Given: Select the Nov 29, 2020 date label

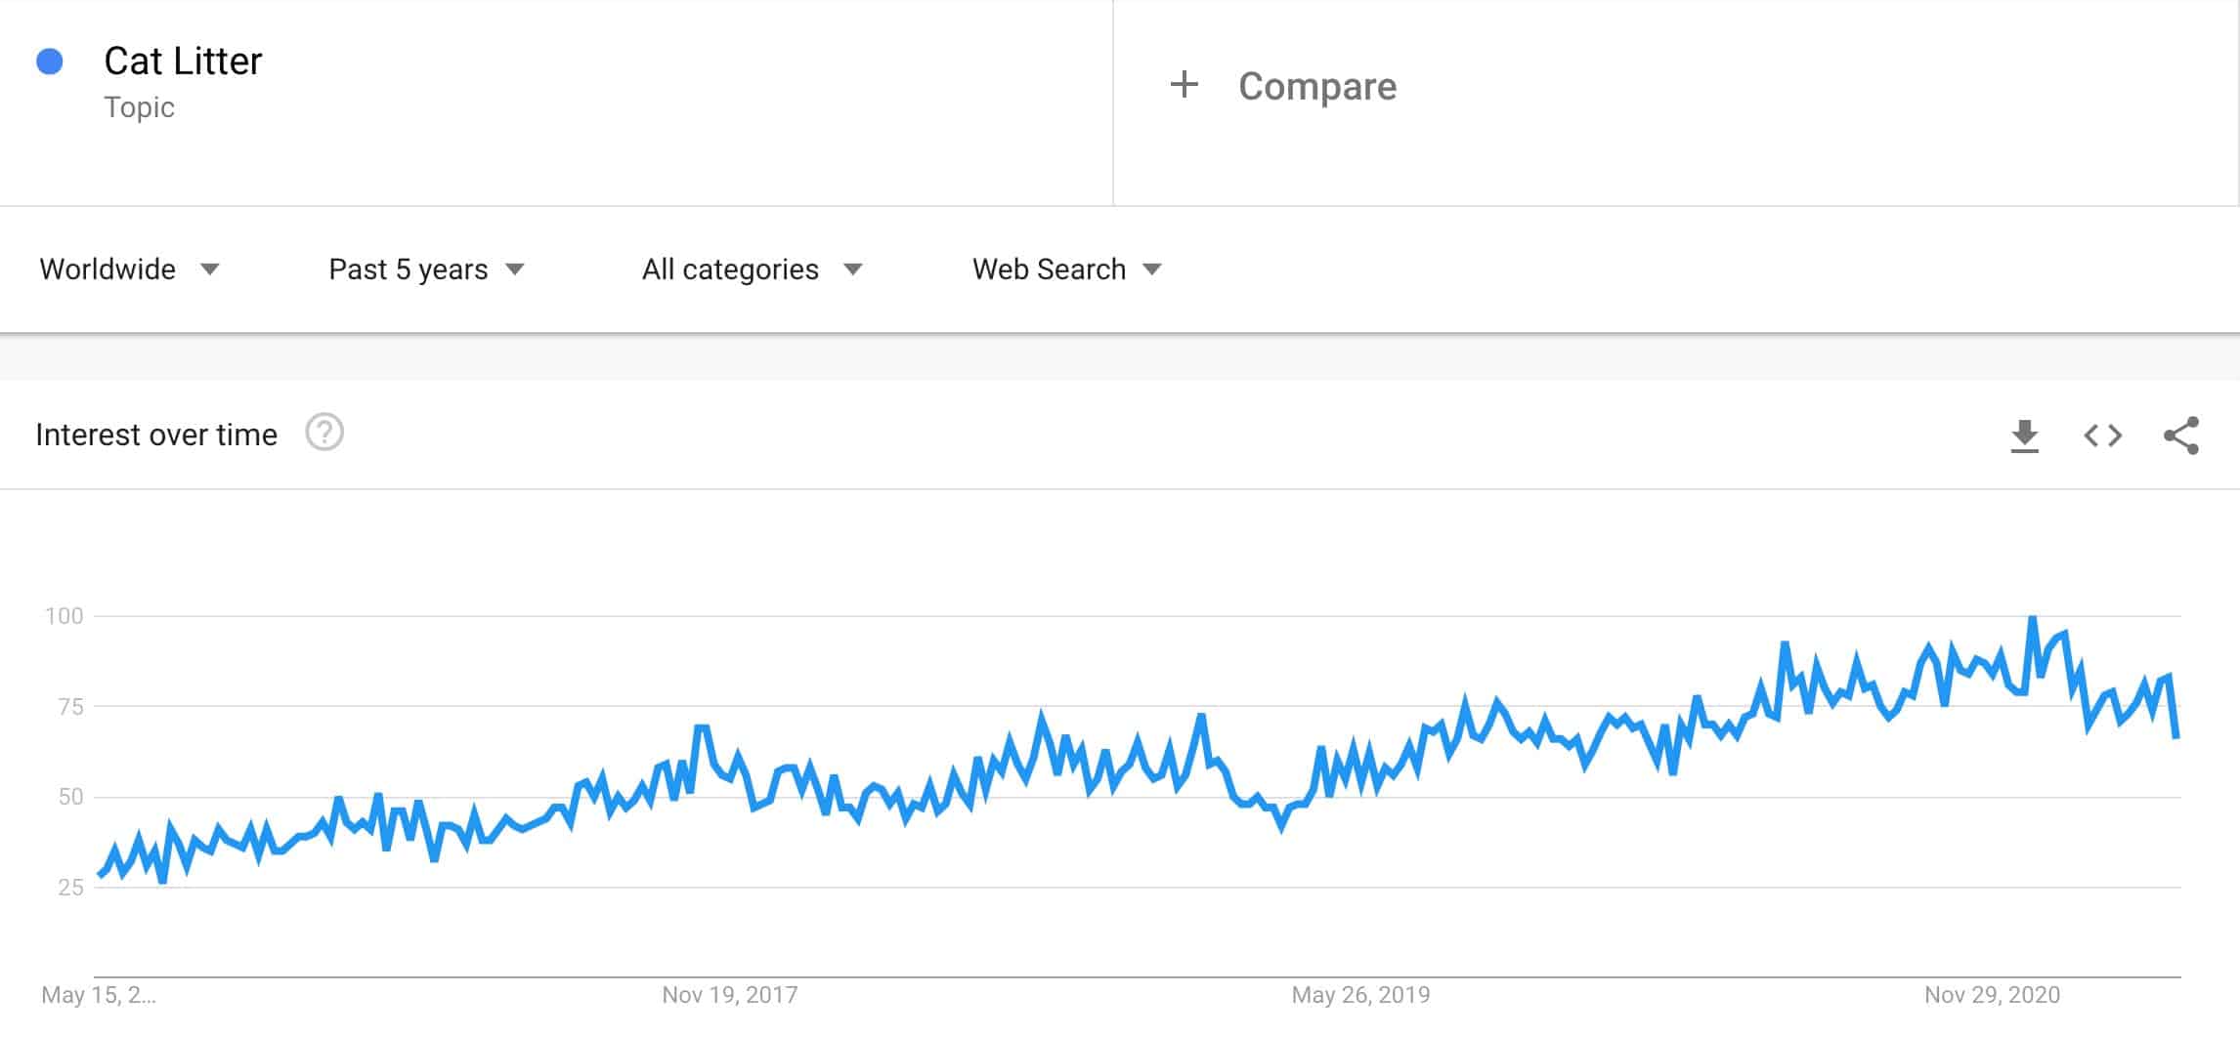Looking at the screenshot, I should 1992,995.
